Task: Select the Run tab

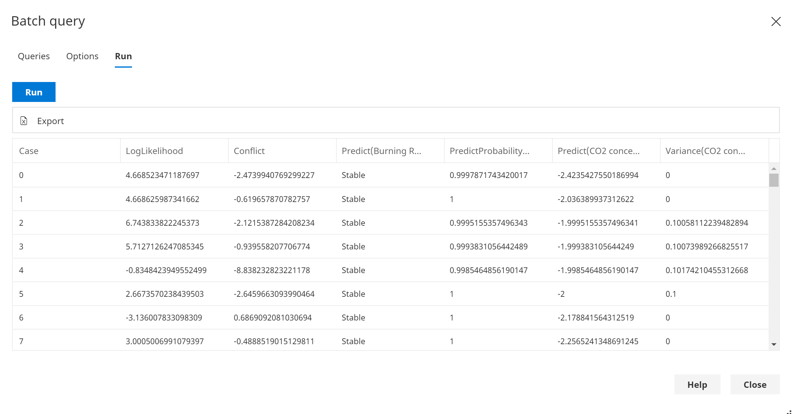Action: coord(123,56)
